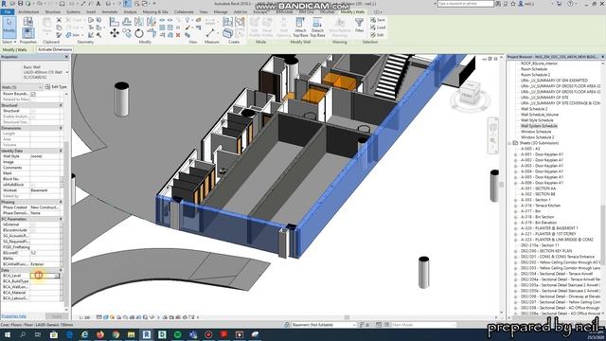Switch to Annotate ribbon tab
Image resolution: width=606 pixels, height=341 pixels.
tap(110, 12)
